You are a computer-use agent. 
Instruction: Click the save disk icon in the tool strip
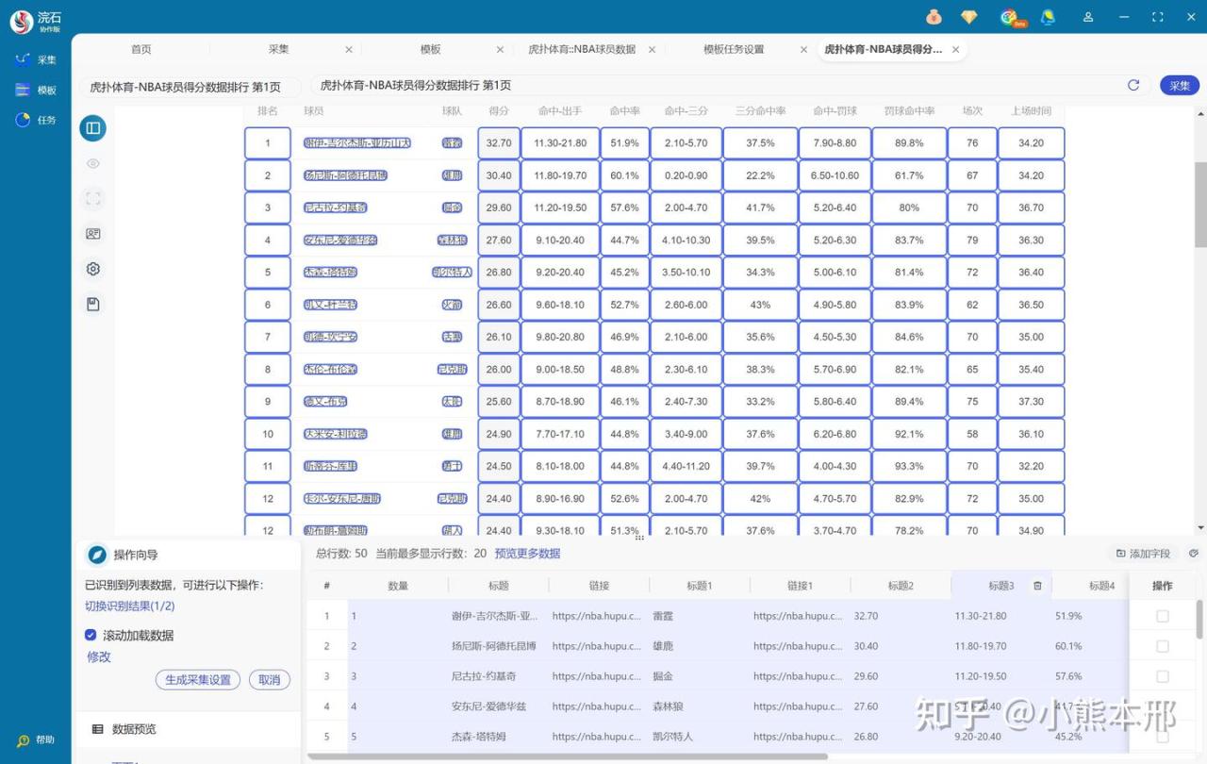click(92, 304)
